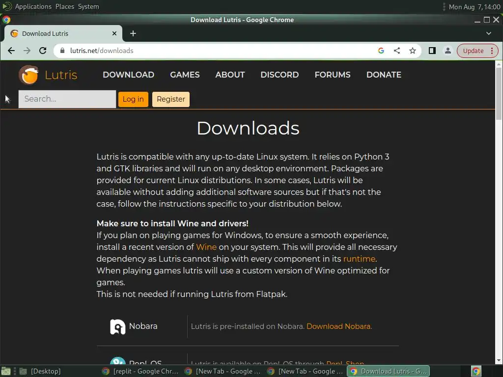
Task: Click the Lutris brand name text
Action: tap(61, 75)
